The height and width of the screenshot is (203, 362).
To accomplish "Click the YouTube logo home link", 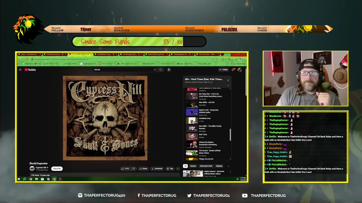I will click(30, 70).
